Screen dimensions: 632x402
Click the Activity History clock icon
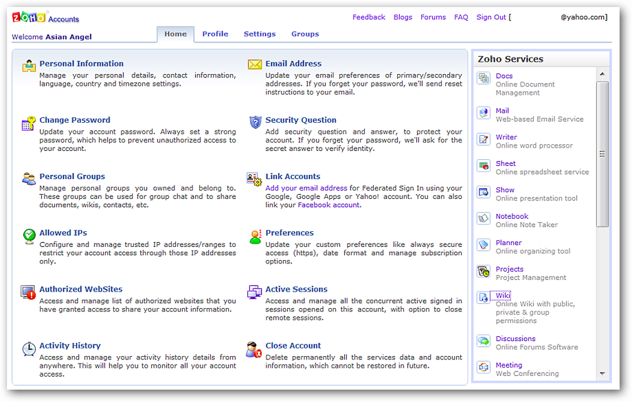[x=29, y=349]
